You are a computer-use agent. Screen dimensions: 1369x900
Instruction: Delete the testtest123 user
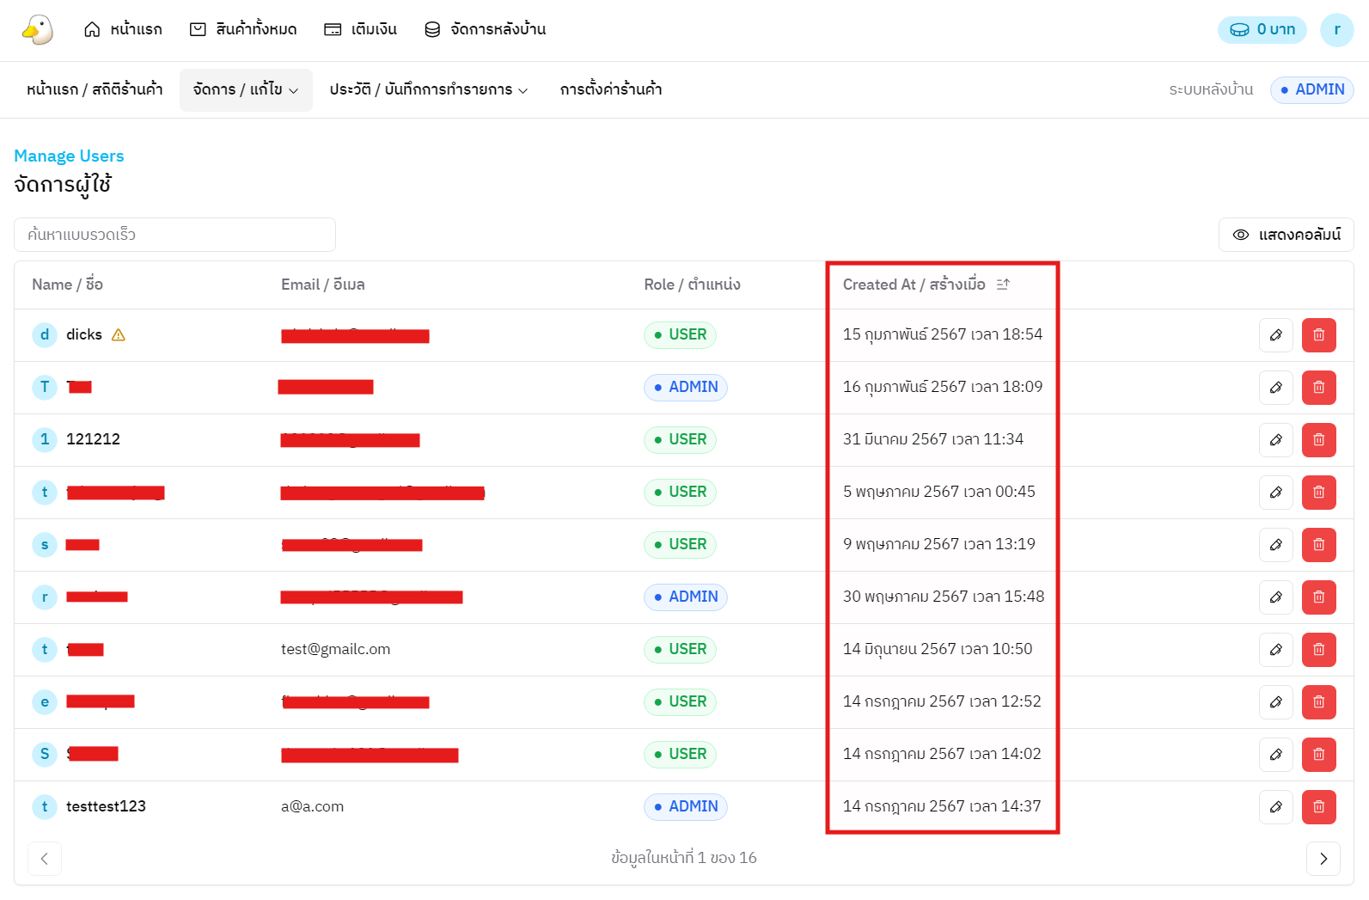pos(1318,807)
